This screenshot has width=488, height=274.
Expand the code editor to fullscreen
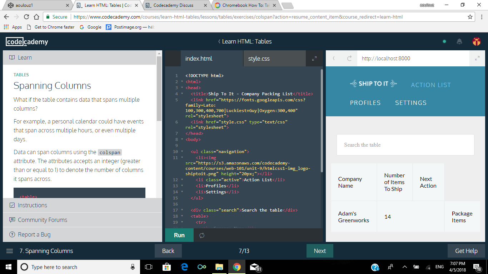pos(314,58)
